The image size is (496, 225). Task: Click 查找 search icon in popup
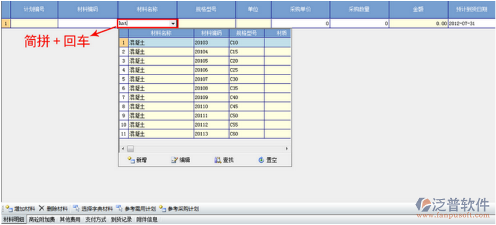pos(218,160)
